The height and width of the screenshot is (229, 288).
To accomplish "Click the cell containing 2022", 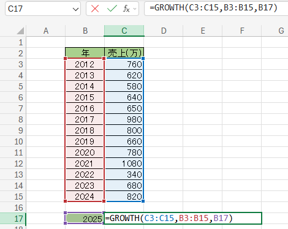I will click(85, 175).
